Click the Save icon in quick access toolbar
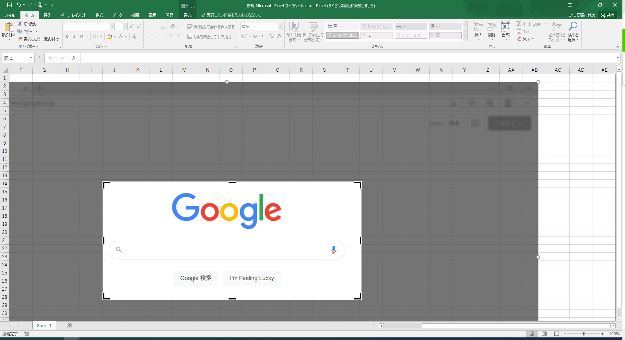This screenshot has height=340, width=625. coord(9,5)
